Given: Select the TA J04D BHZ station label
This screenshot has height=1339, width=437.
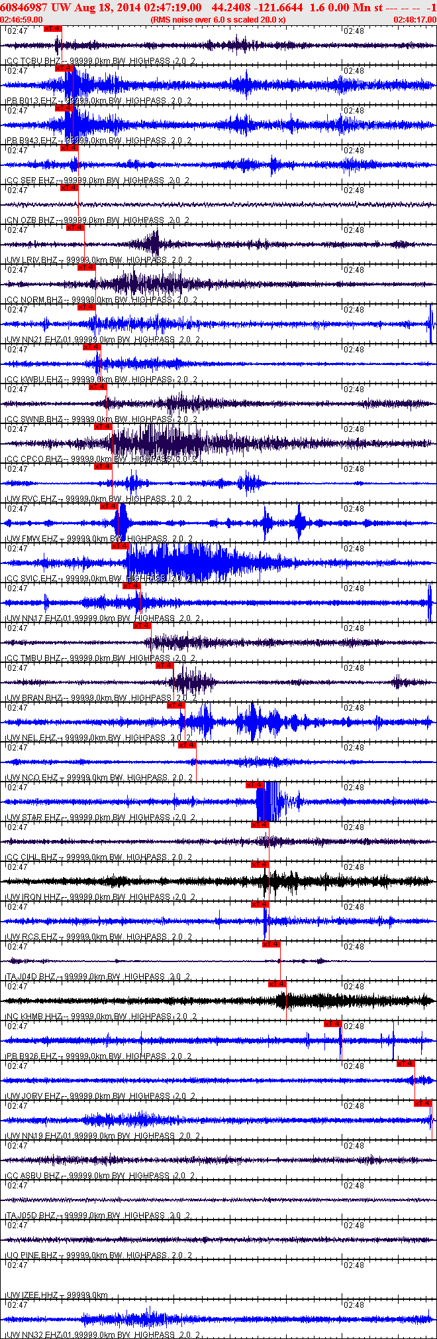Looking at the screenshot, I should point(31,977).
